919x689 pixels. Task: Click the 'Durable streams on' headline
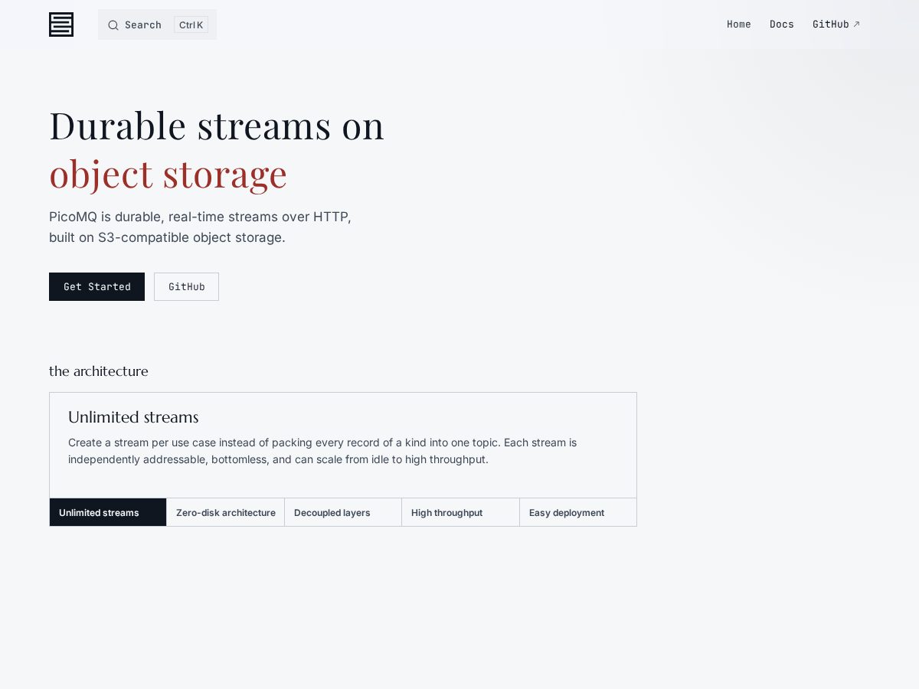217,126
